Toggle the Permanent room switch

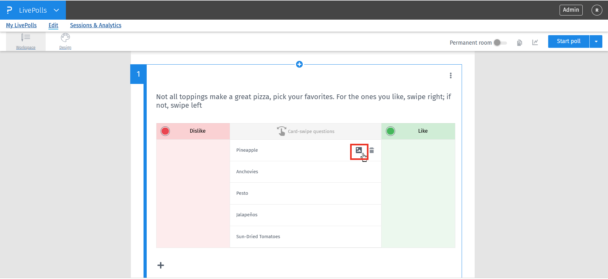(x=500, y=42)
